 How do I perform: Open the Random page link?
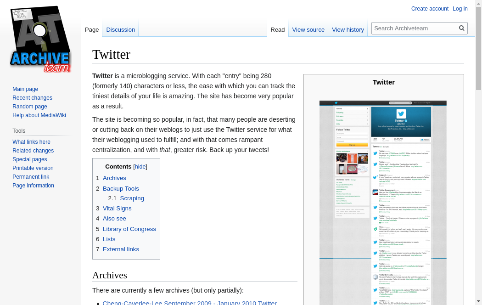[30, 107]
